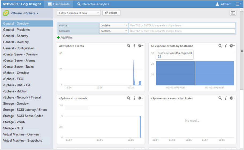The height and width of the screenshot is (150, 244).
Task: Show info for All vSphere events widget
Action: [x=134, y=46]
